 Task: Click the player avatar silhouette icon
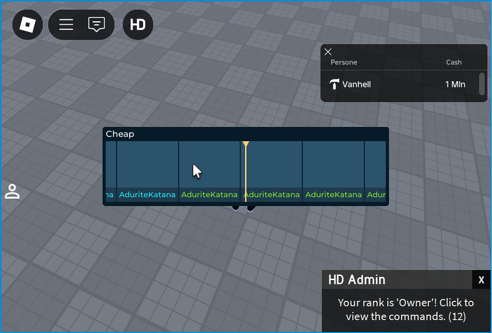12,192
